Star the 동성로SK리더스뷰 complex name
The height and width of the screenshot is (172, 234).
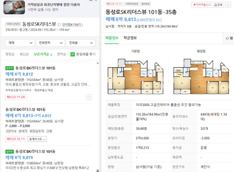(59, 24)
